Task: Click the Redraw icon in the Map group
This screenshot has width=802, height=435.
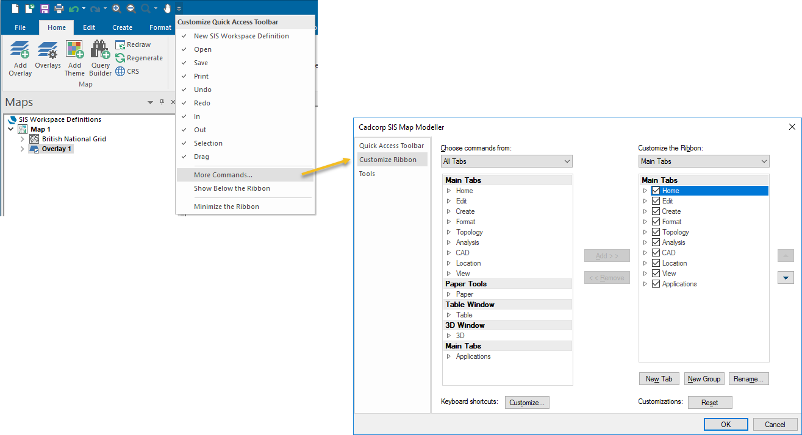Action: [x=120, y=44]
